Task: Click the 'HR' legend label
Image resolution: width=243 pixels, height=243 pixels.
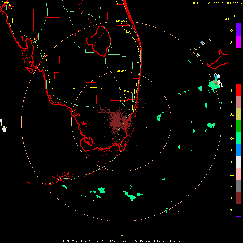Action: tap(232, 126)
